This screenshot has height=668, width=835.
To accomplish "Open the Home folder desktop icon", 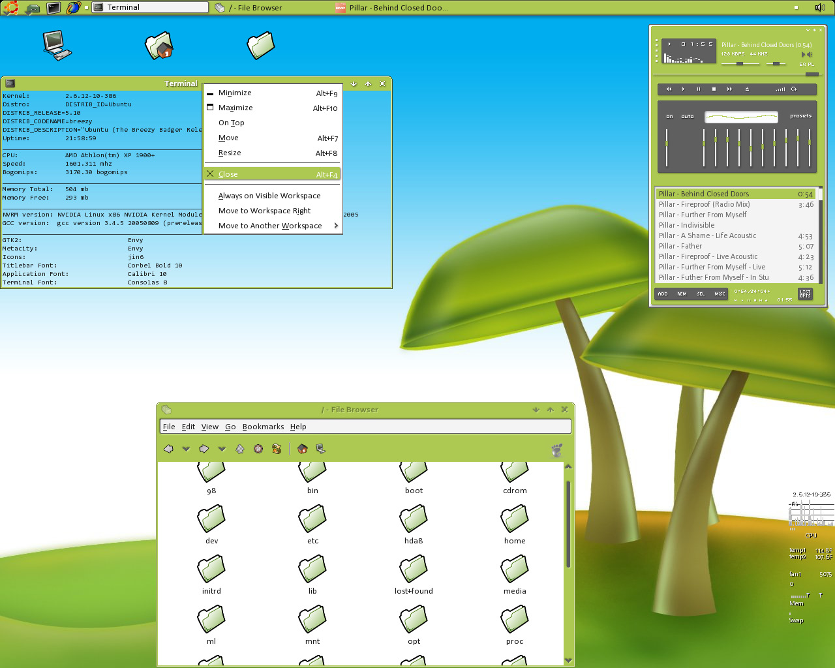I will tap(159, 46).
